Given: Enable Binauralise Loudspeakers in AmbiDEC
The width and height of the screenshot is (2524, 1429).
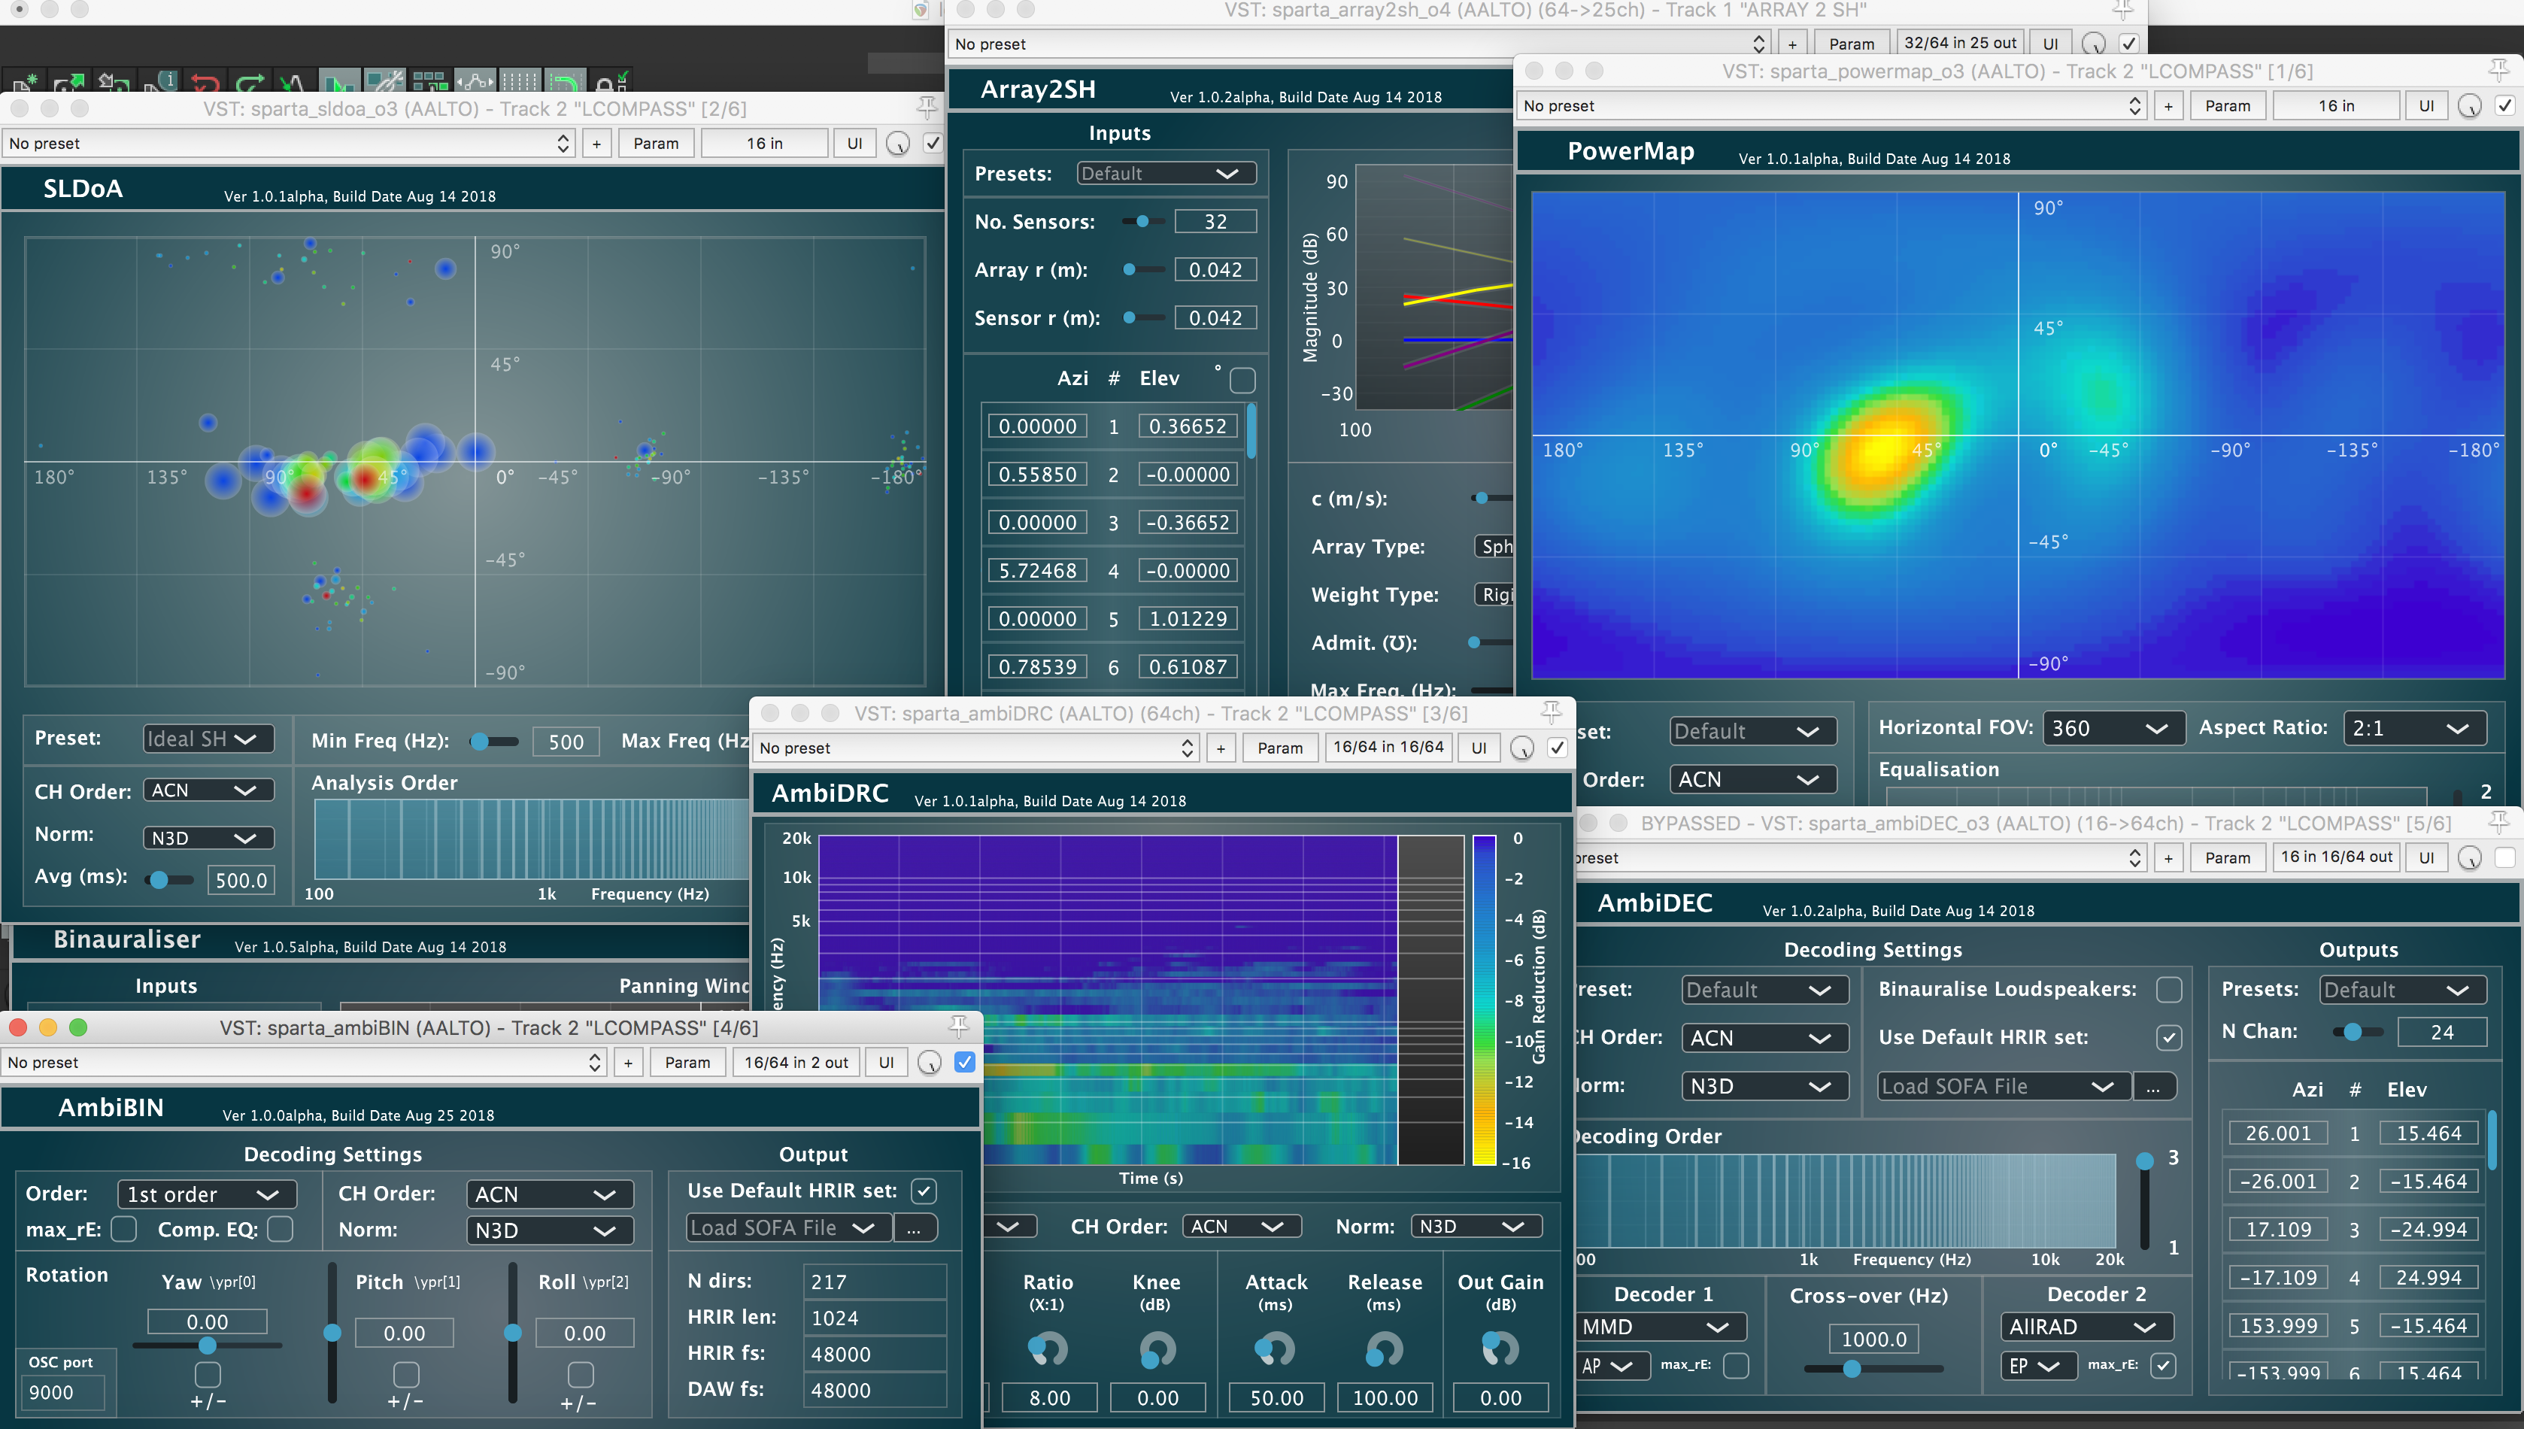Looking at the screenshot, I should 2169,989.
